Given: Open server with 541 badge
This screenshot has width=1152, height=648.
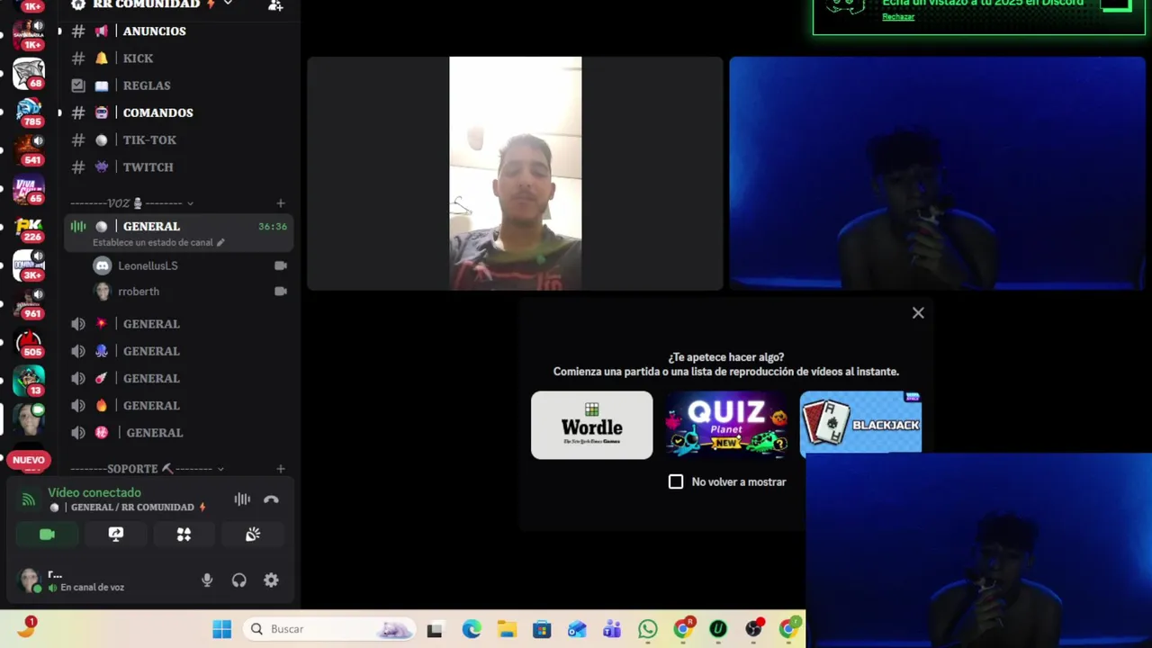Looking at the screenshot, I should pos(29,148).
